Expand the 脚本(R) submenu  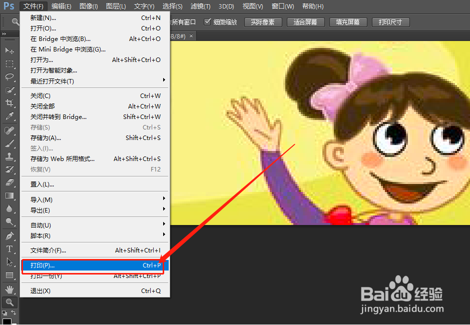[x=95, y=235]
